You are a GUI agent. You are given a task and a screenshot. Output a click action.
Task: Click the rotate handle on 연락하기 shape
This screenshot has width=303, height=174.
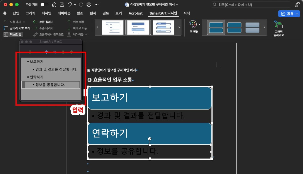pyautogui.click(x=149, y=139)
